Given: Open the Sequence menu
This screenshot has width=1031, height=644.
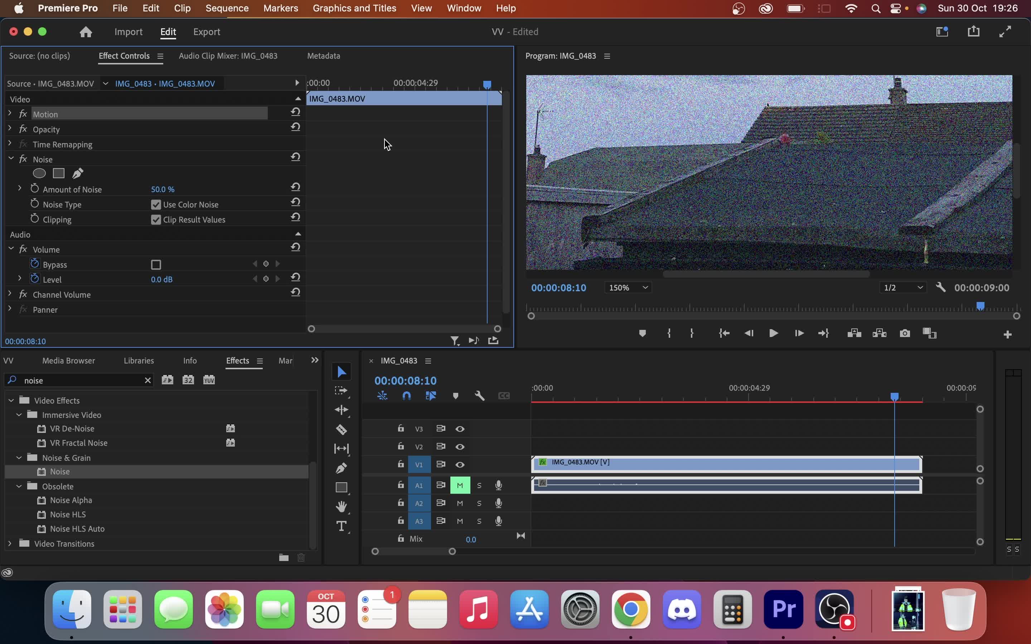Looking at the screenshot, I should pyautogui.click(x=227, y=8).
